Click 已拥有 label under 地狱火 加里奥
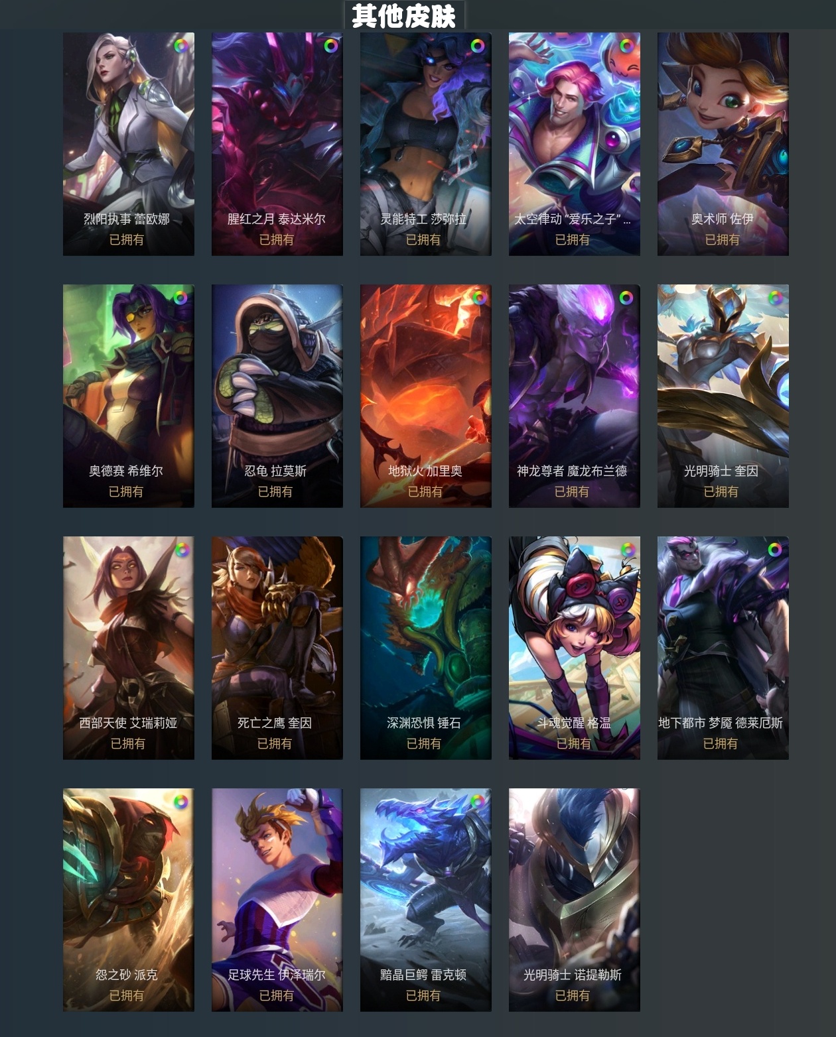The image size is (836, 1037). click(x=425, y=491)
